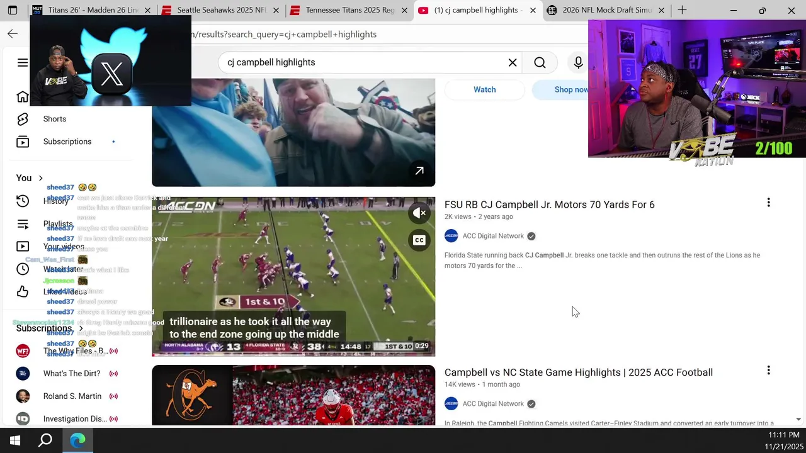Open Subscriptions from the sidebar label

pyautogui.click(x=67, y=142)
